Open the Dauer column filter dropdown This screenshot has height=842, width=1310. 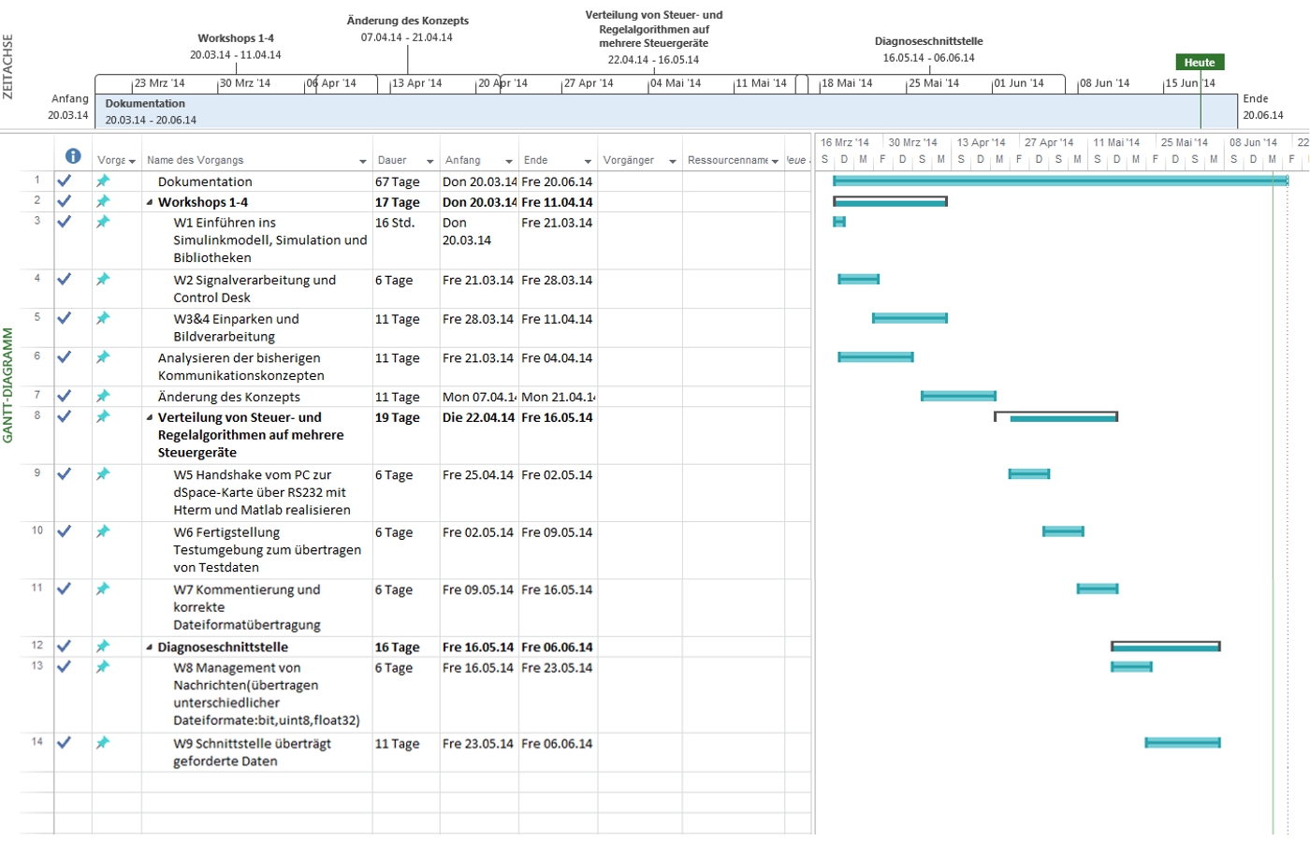coord(430,161)
